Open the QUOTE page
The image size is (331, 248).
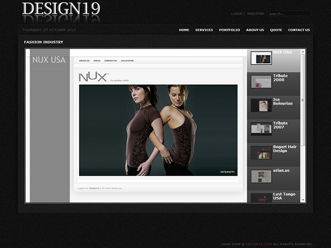(276, 30)
